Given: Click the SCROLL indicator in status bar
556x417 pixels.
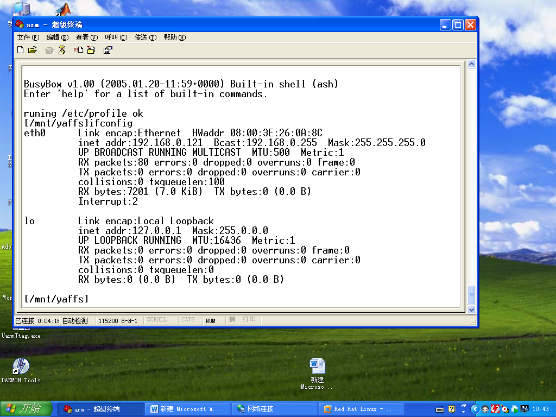Looking at the screenshot, I should 160,319.
